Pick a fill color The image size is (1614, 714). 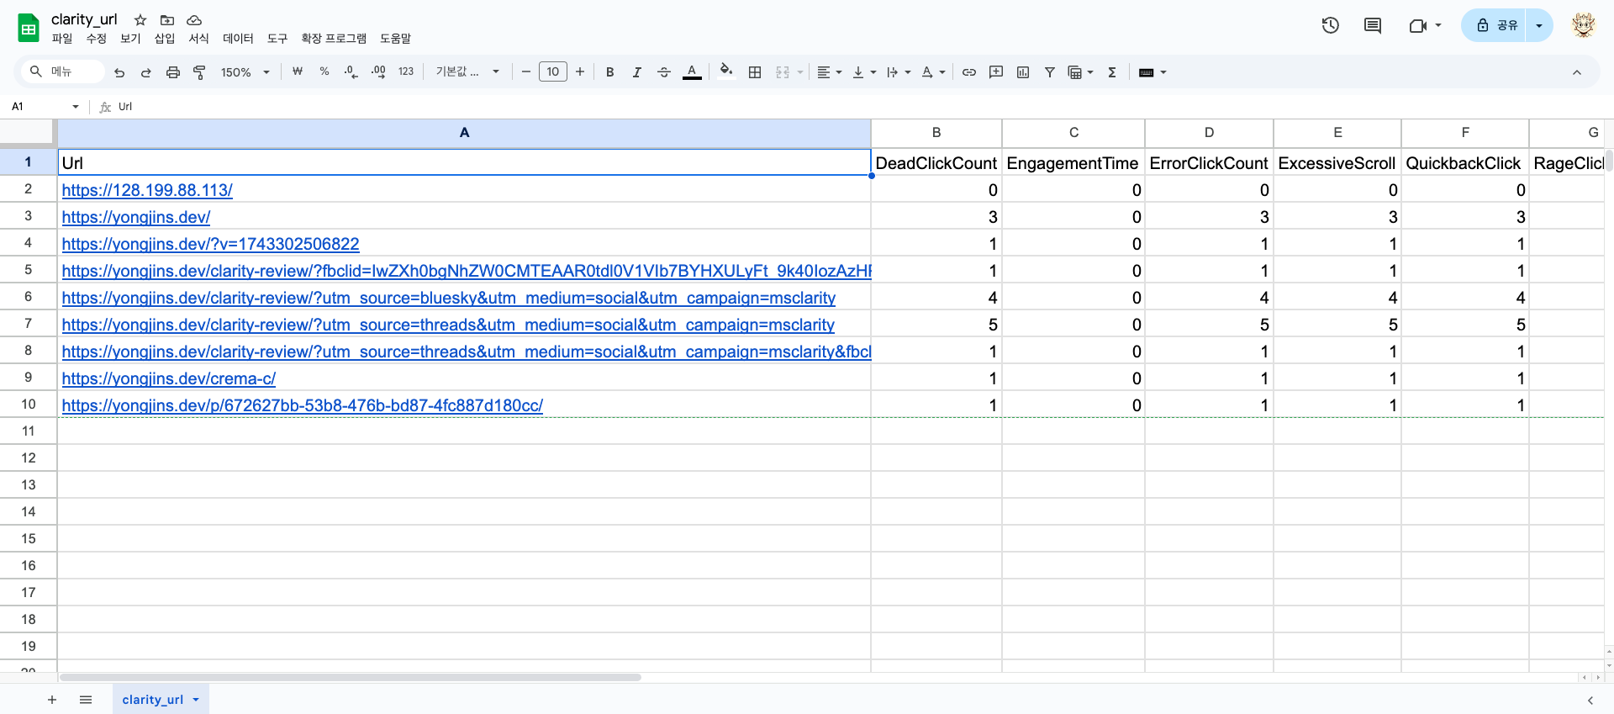click(726, 72)
